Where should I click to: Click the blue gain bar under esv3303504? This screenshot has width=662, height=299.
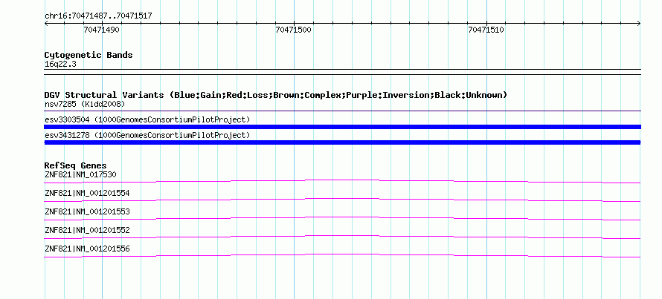[x=342, y=127]
